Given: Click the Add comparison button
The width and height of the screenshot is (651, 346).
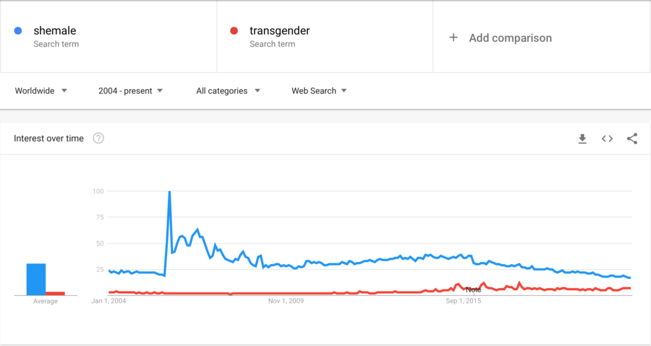Looking at the screenshot, I should point(510,38).
